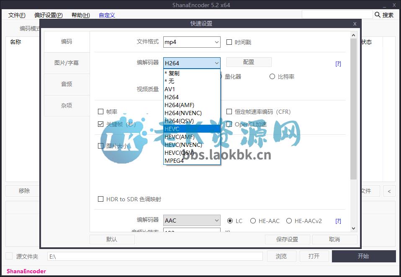The height and width of the screenshot is (277, 401).
Task: Select the HE-AACv2 radio button
Action: (289, 221)
